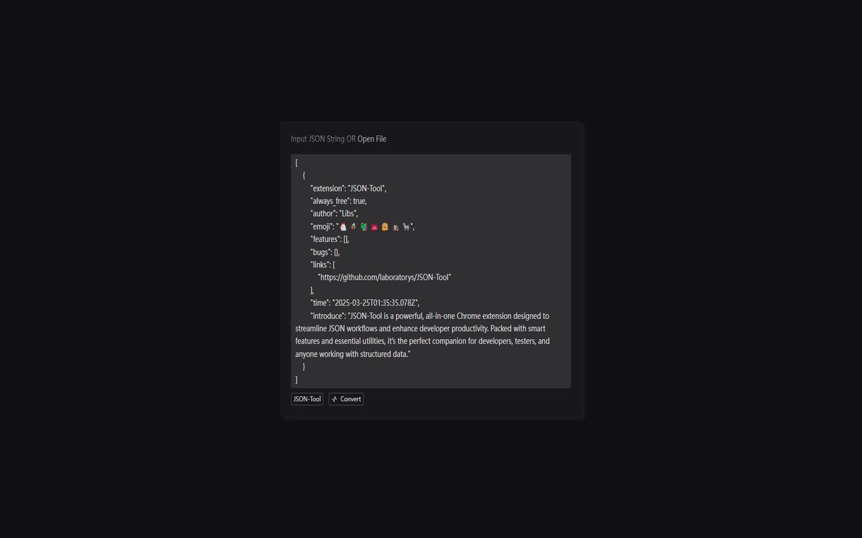Click the JSON-Tool button
The image size is (862, 538).
[307, 399]
